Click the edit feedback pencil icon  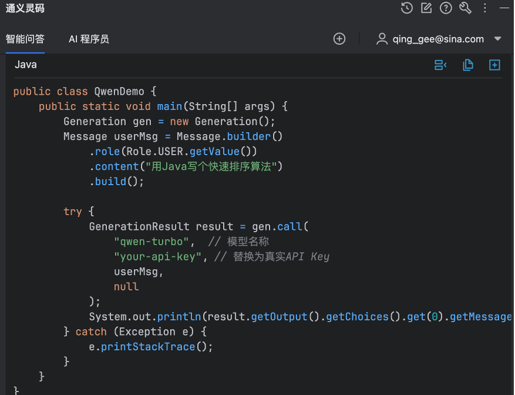tap(426, 8)
